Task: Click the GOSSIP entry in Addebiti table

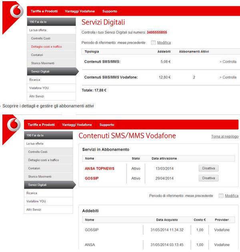Action: [x=92, y=230]
